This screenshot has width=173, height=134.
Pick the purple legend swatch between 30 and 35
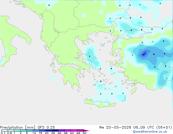pyautogui.click(x=61, y=130)
